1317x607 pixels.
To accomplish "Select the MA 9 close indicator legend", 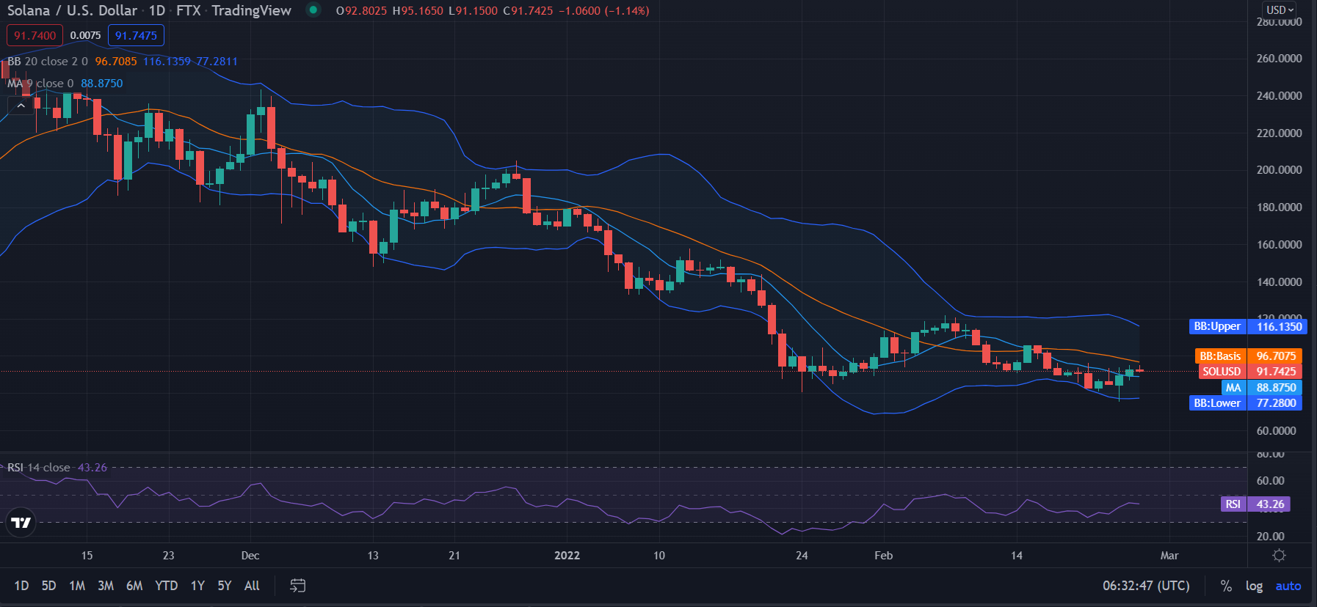I will pos(40,84).
